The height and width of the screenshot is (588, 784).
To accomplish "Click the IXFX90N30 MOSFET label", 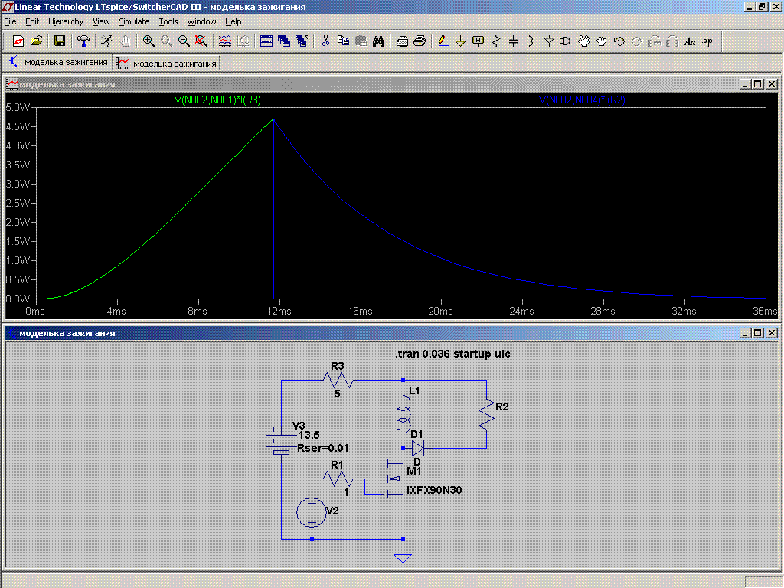I will pos(434,489).
